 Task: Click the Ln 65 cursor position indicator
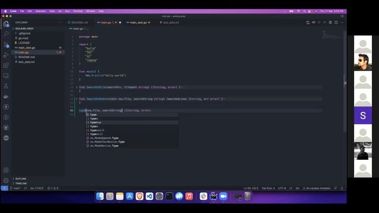click(x=250, y=188)
